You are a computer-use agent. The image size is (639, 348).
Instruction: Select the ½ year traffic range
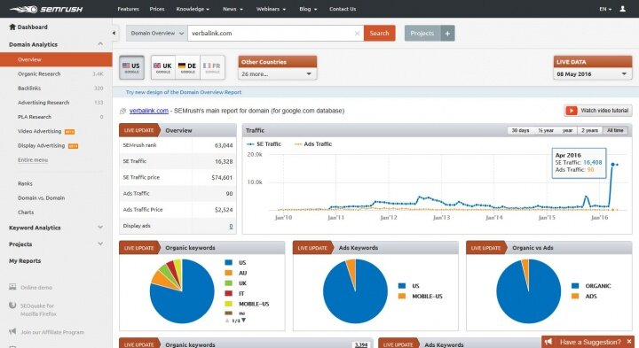pos(546,130)
